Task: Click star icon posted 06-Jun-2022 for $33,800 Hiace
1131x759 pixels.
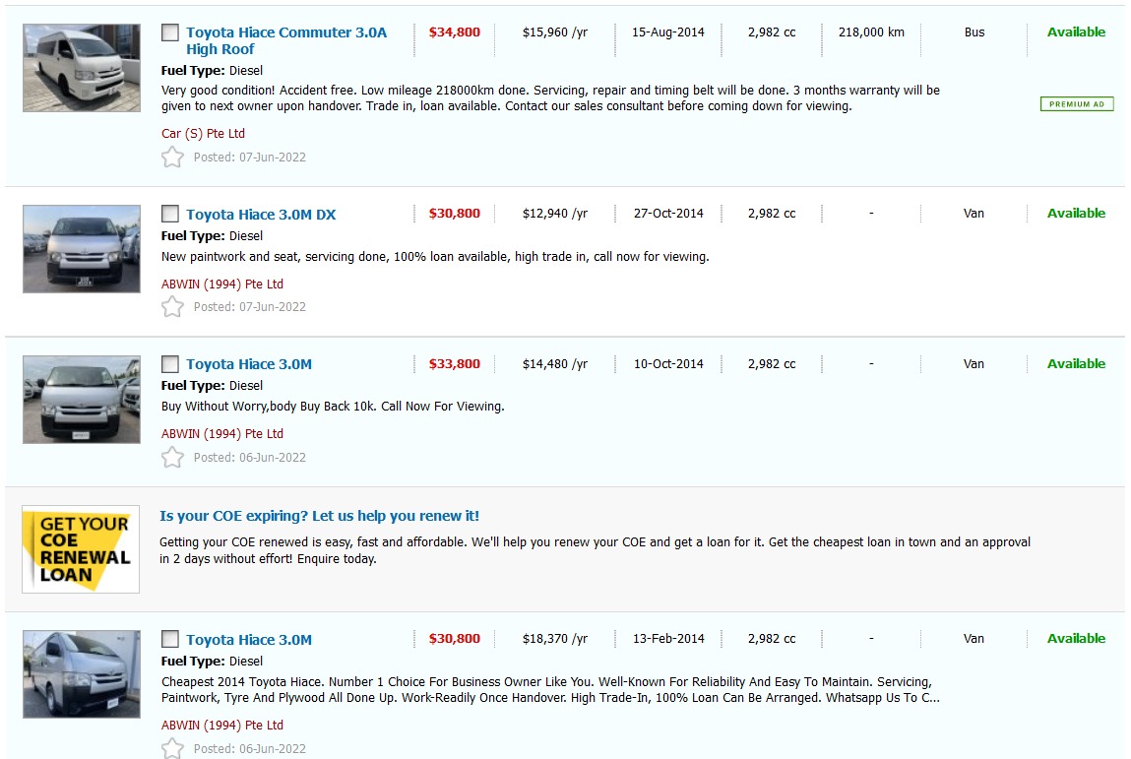Action: (172, 457)
